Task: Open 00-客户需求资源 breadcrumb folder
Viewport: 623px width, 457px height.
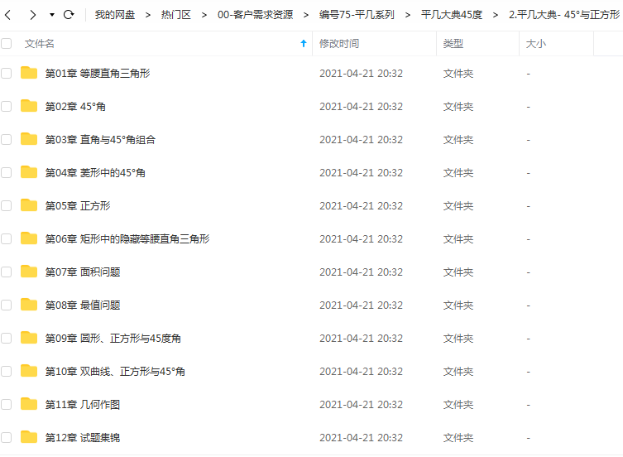Action: 255,15
